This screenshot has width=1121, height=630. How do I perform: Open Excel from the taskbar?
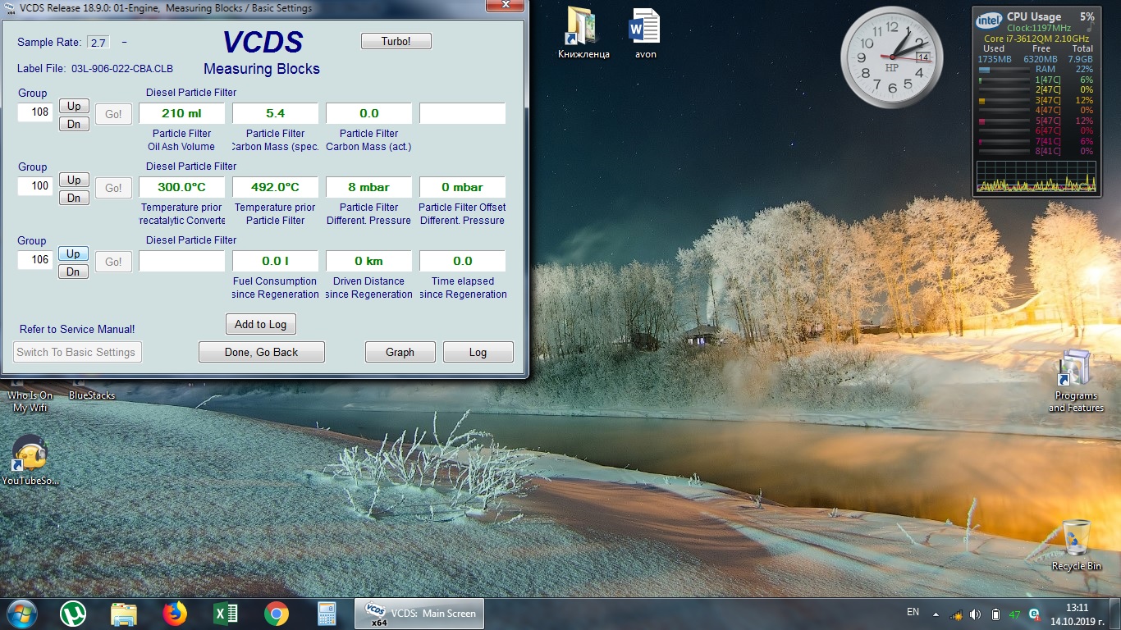pyautogui.click(x=226, y=614)
